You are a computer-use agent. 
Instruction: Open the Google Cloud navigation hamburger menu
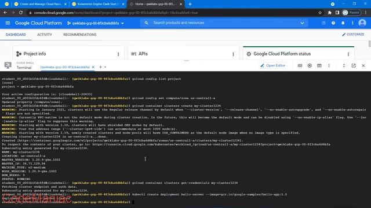pos(8,23)
